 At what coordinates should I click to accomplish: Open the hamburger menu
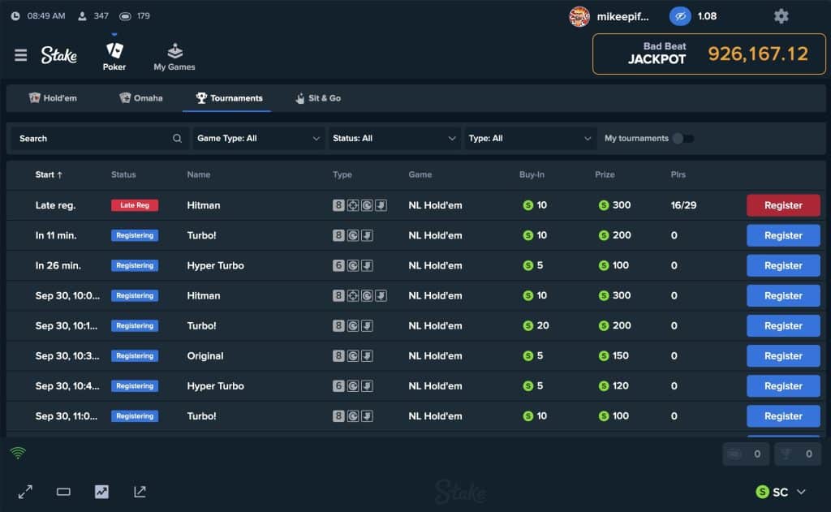pos(21,55)
